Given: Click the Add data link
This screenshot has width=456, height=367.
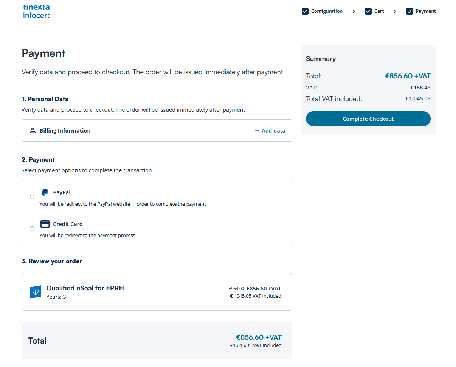Looking at the screenshot, I should [273, 131].
